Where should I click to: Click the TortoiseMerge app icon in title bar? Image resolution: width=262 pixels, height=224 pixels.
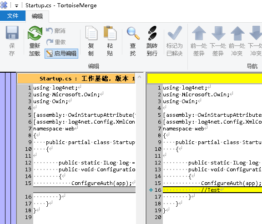point(4,5)
